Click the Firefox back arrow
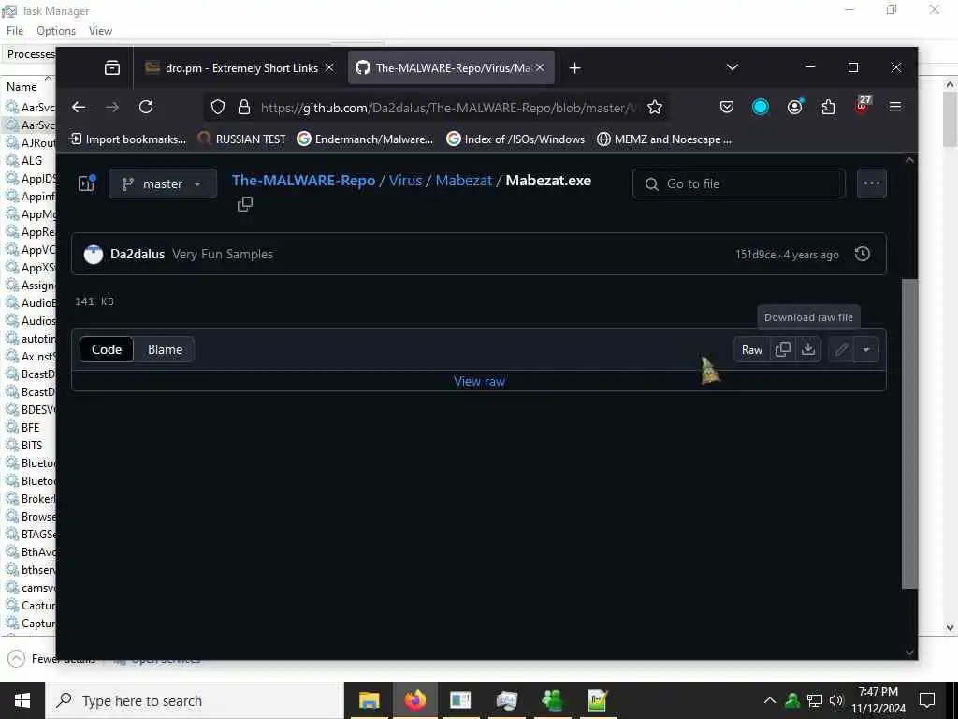958x719 pixels. click(79, 107)
